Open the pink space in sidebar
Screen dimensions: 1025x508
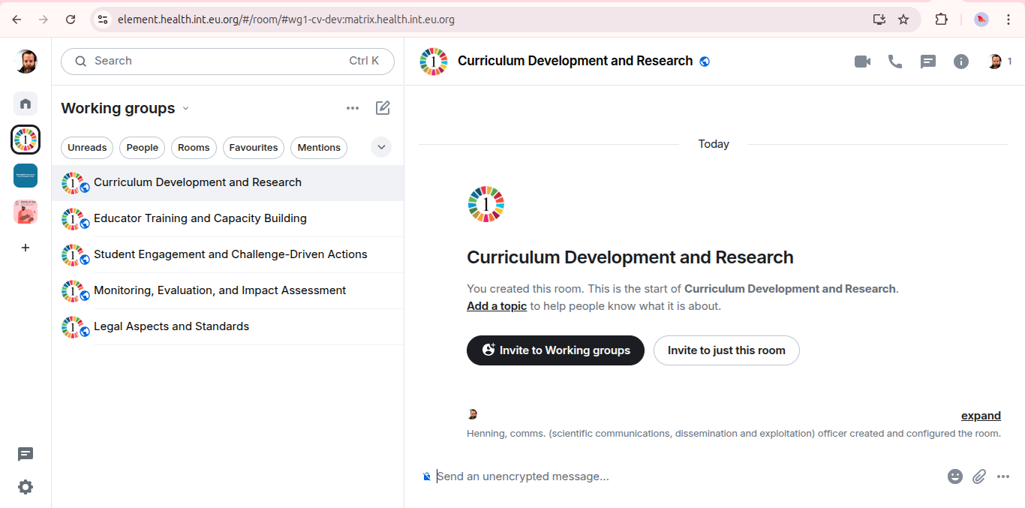[x=26, y=212]
